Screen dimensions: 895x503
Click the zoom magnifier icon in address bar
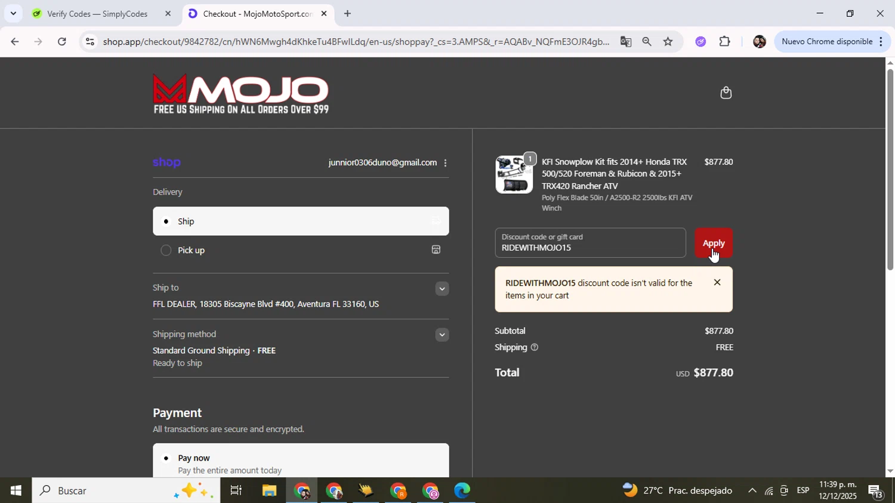(x=647, y=42)
